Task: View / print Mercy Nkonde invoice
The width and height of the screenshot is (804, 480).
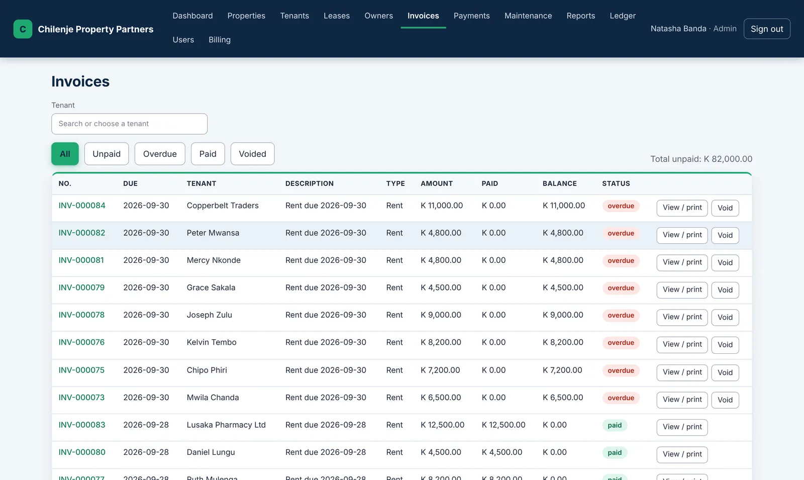Action: pos(682,262)
